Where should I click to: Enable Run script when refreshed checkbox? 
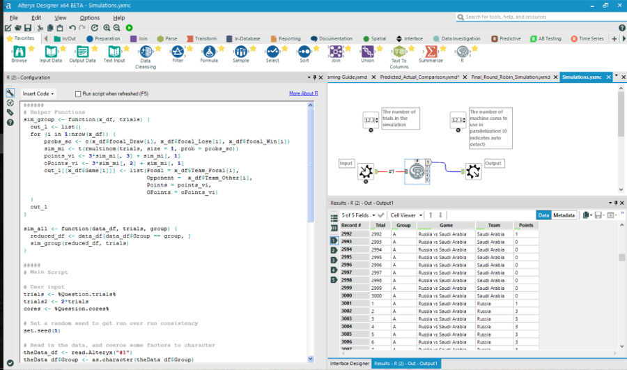pyautogui.click(x=77, y=93)
